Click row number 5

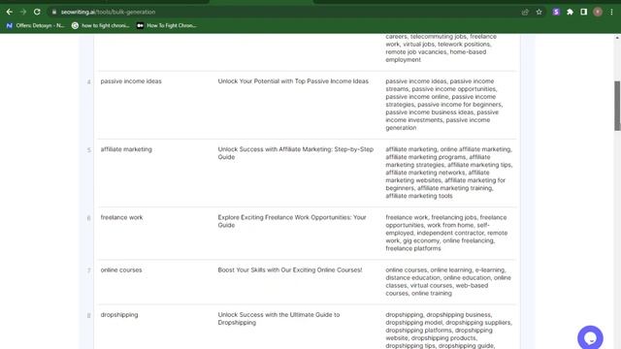click(x=88, y=150)
